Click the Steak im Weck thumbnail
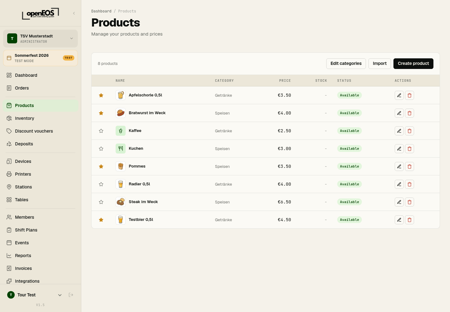Viewport: 450px width, 312px height. pyautogui.click(x=121, y=202)
